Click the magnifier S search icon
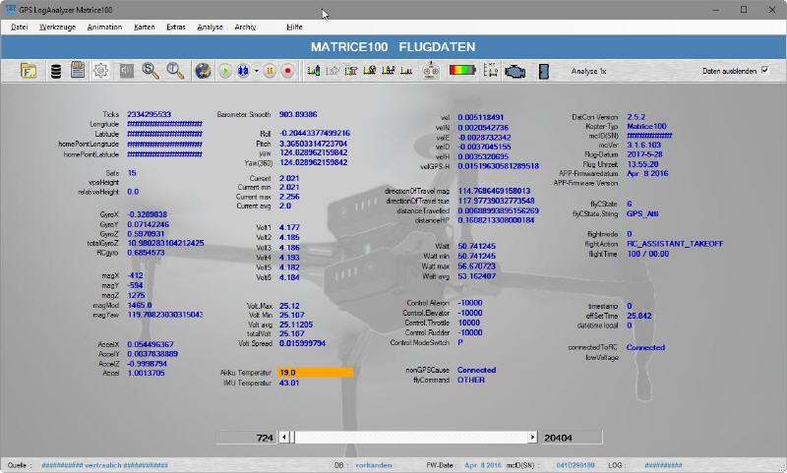 tap(151, 71)
